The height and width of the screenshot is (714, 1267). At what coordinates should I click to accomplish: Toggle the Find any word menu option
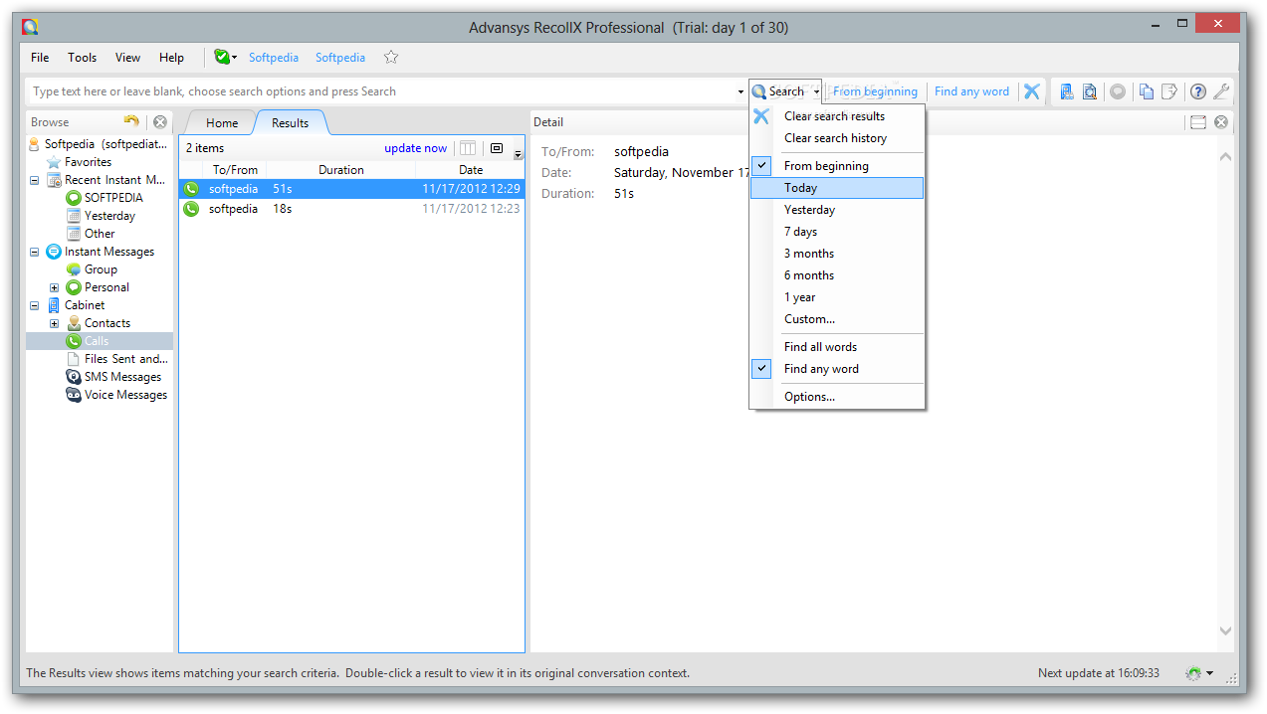tap(837, 369)
